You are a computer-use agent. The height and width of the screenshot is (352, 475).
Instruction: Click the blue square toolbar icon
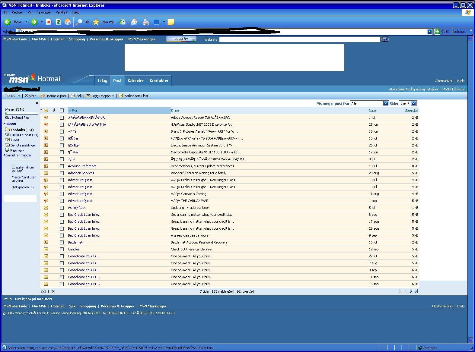click(x=156, y=22)
